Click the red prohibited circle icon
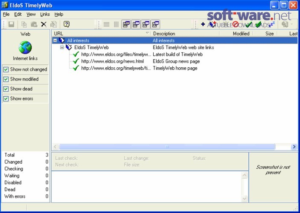Image resolution: width=300 pixels, height=213 pixels. [236, 24]
